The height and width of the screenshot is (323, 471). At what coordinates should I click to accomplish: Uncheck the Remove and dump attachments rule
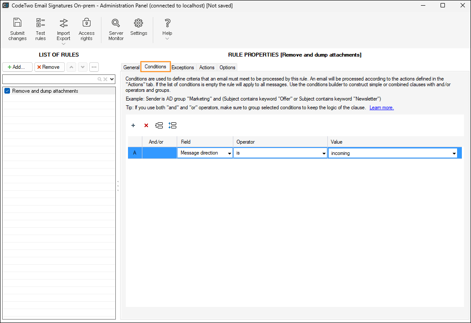point(7,91)
